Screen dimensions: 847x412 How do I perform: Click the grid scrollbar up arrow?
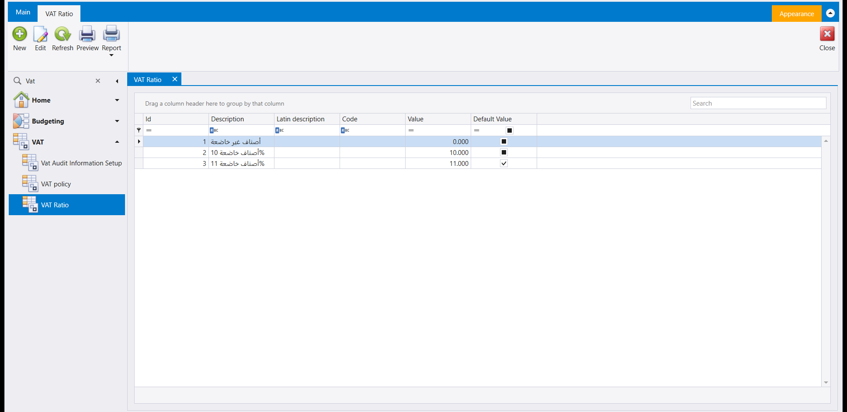[x=826, y=141]
